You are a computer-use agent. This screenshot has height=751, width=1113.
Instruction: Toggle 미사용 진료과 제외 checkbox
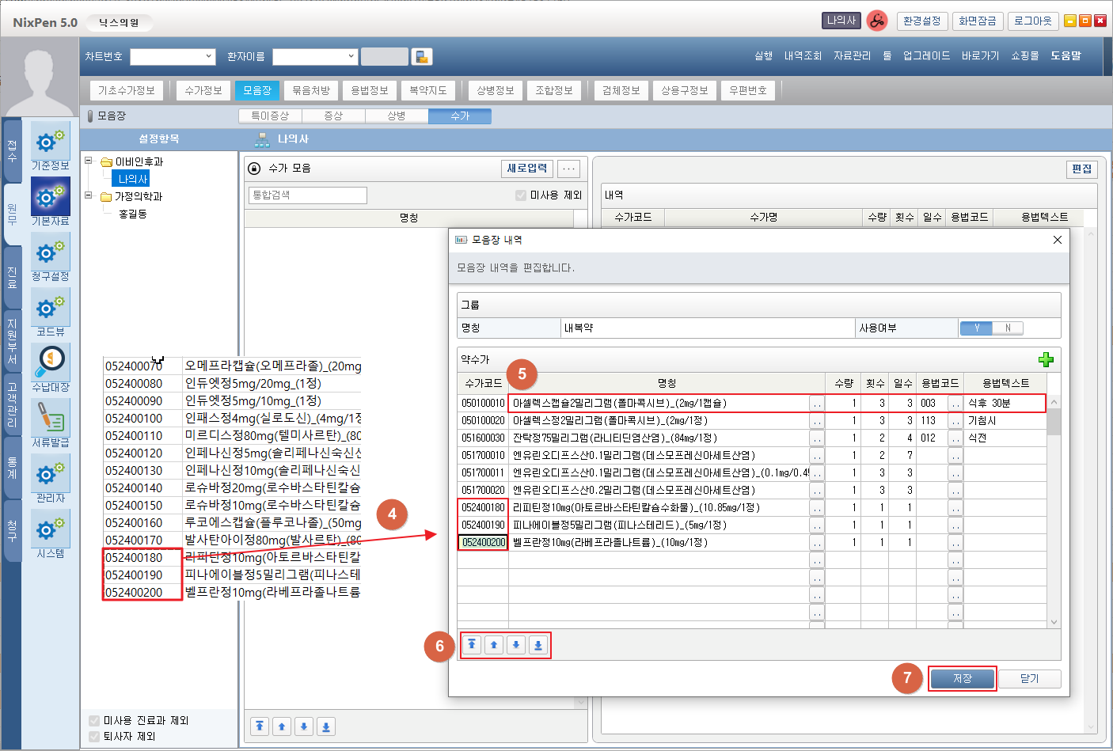pos(95,720)
